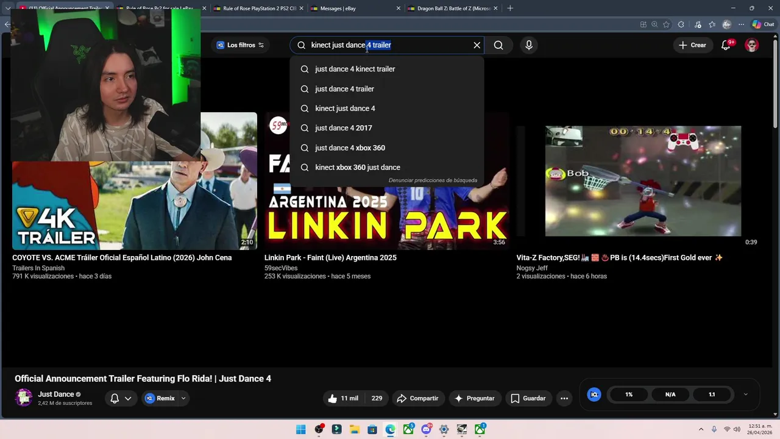This screenshot has width=780, height=439.
Task: Open more actions three-dot menu
Action: [x=564, y=398]
